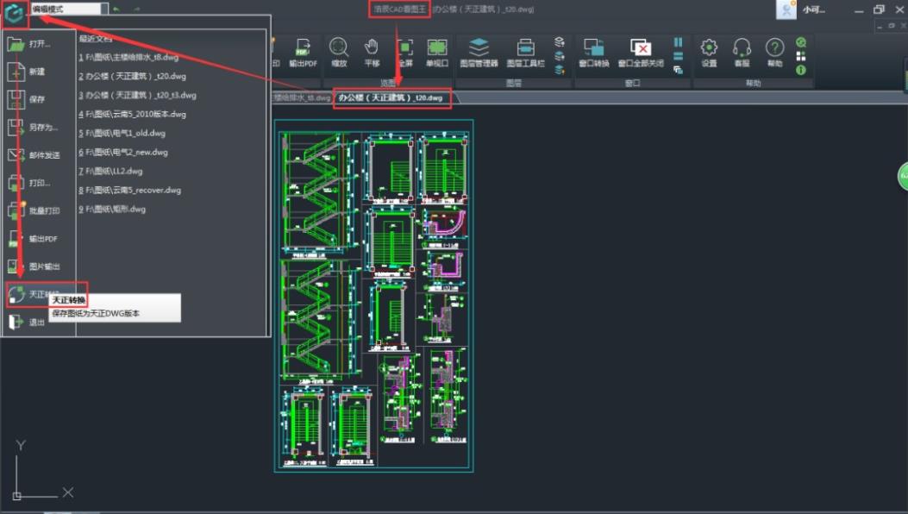Open recent file 主楼给排水_t8.dwg
908x514 pixels.
tap(128, 57)
